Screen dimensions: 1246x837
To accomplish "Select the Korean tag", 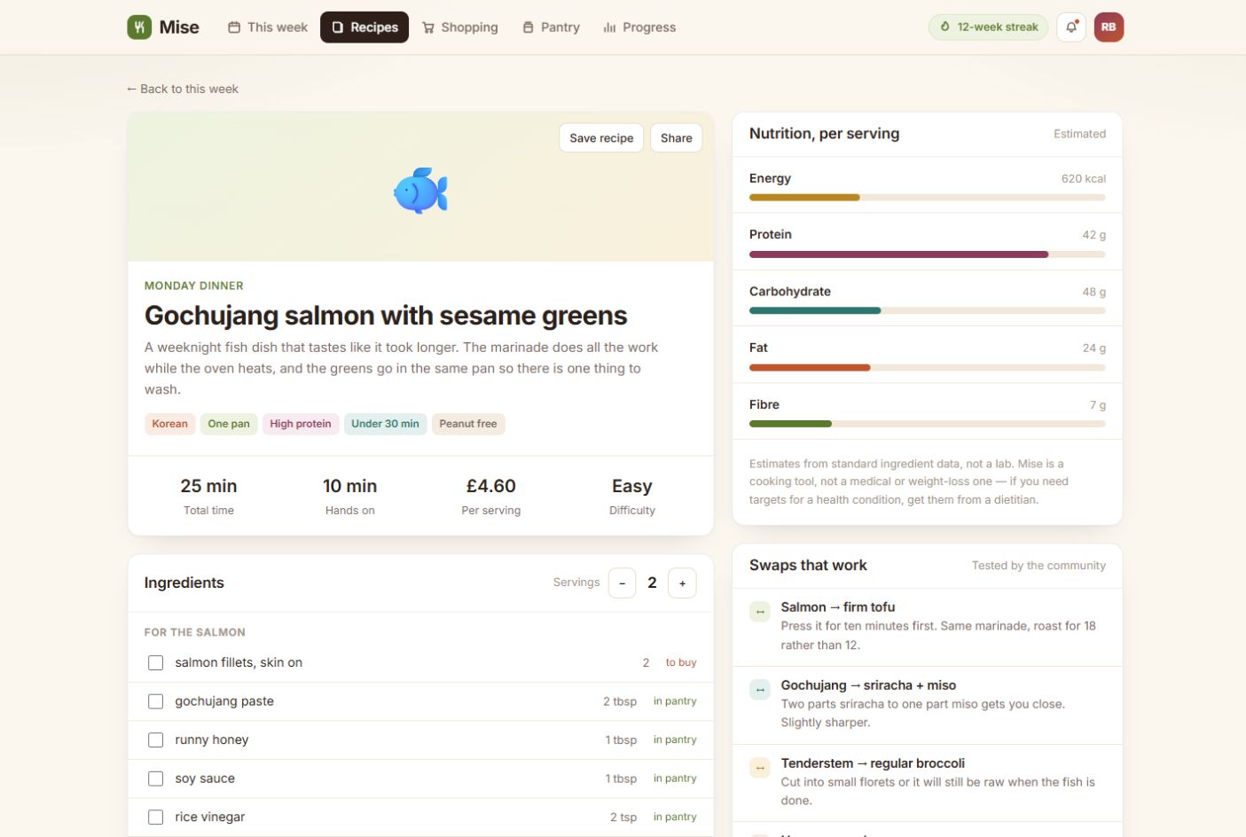I will click(x=169, y=424).
